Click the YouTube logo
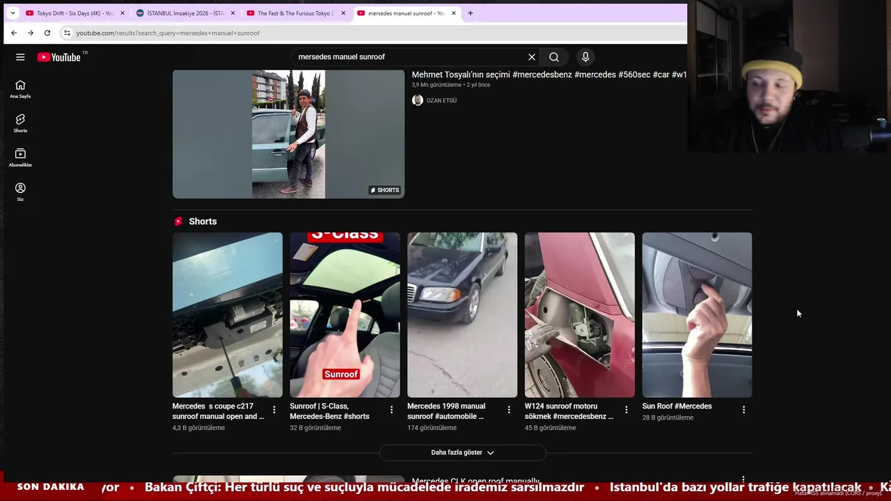This screenshot has height=501, width=891. [x=59, y=57]
